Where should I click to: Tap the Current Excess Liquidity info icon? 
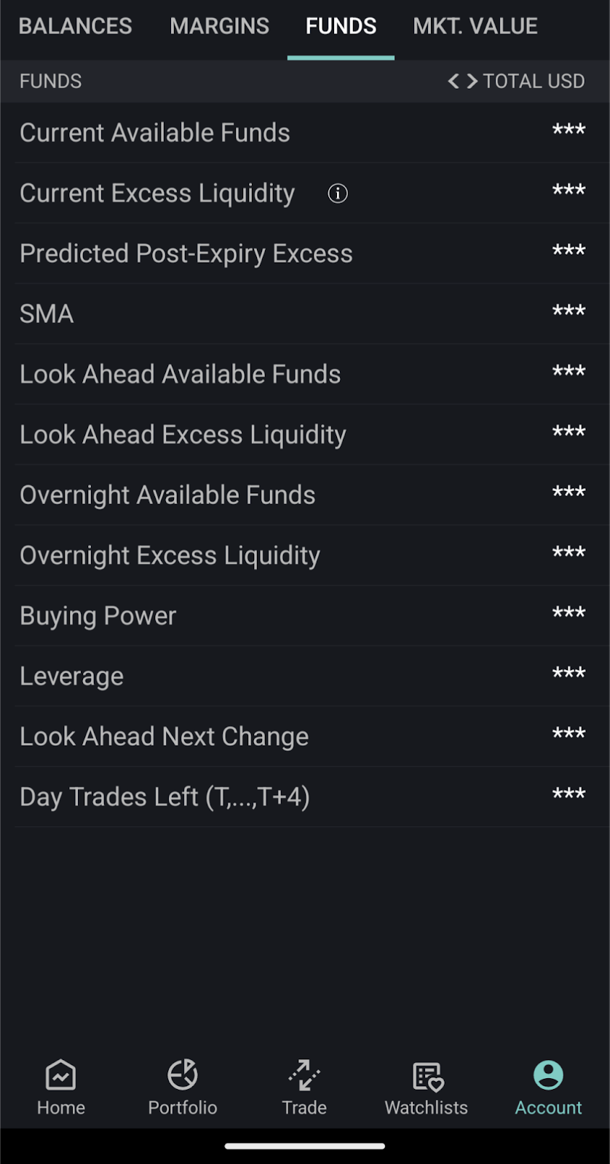pos(338,194)
